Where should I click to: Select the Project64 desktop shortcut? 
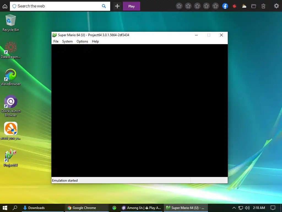click(x=11, y=158)
